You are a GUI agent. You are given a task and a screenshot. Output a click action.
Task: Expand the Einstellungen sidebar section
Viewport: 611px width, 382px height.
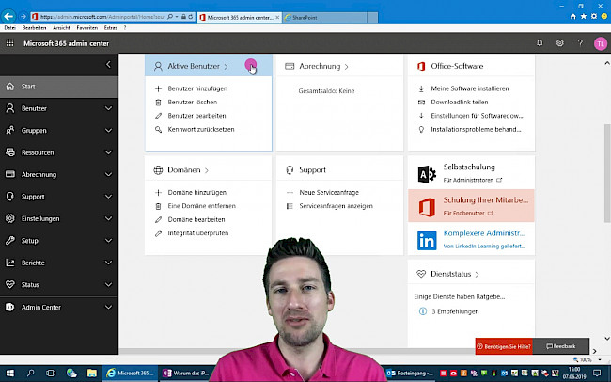tap(108, 219)
